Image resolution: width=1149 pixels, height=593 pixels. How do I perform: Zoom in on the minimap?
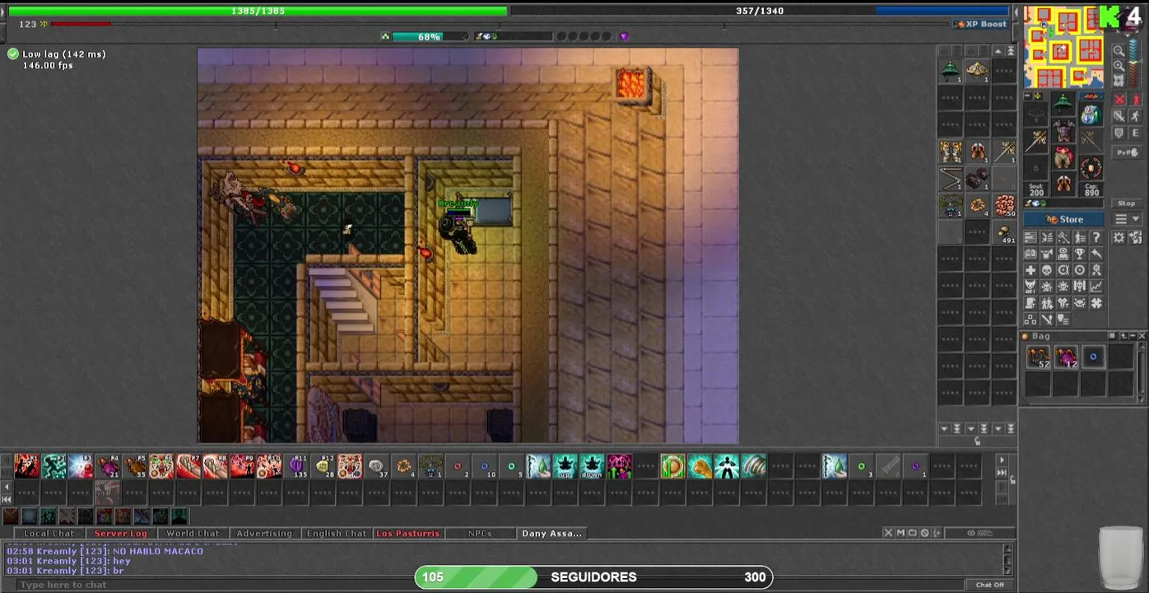[1118, 66]
